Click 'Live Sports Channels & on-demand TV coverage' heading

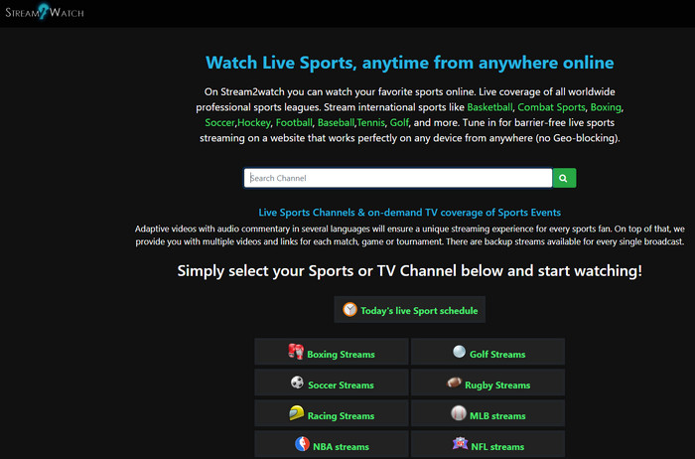409,213
